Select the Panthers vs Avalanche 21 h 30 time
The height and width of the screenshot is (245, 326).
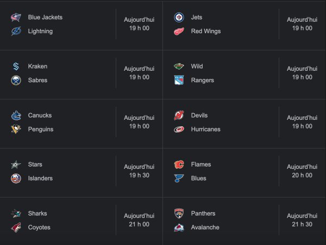(x=302, y=224)
